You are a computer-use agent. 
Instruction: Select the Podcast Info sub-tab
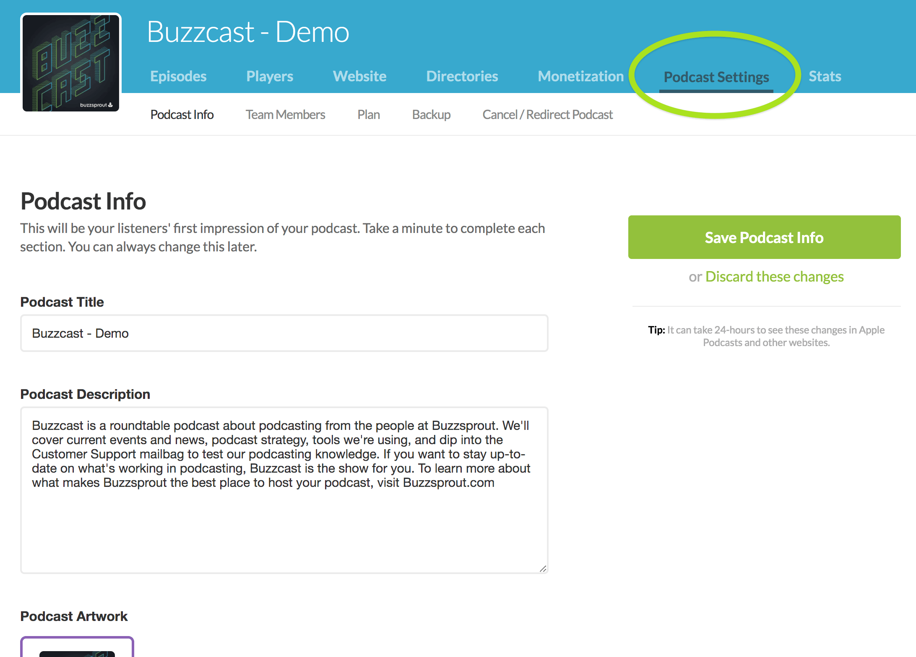pos(182,114)
